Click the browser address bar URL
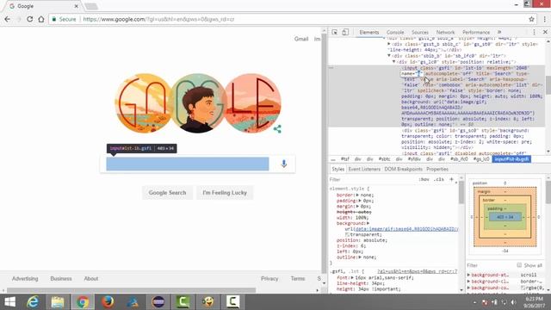 click(x=158, y=19)
